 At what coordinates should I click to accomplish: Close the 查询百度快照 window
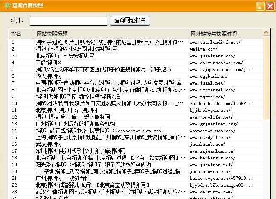click(x=270, y=6)
